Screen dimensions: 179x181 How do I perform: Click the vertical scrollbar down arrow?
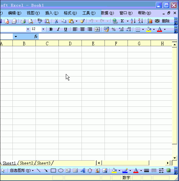click(175, 158)
